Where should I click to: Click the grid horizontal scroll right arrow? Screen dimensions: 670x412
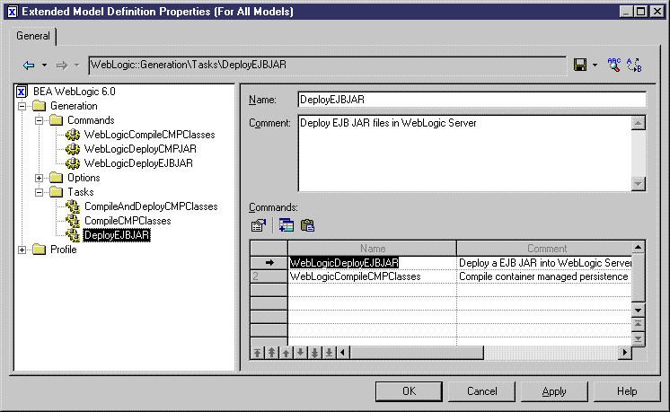(625, 353)
